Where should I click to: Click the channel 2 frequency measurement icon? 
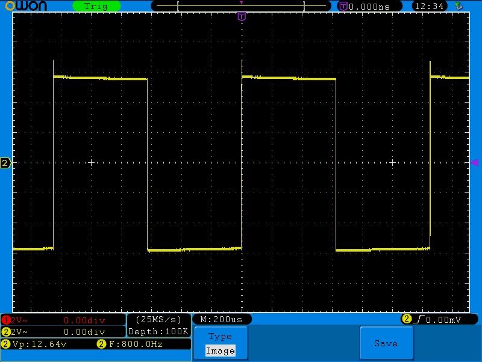[x=101, y=344]
